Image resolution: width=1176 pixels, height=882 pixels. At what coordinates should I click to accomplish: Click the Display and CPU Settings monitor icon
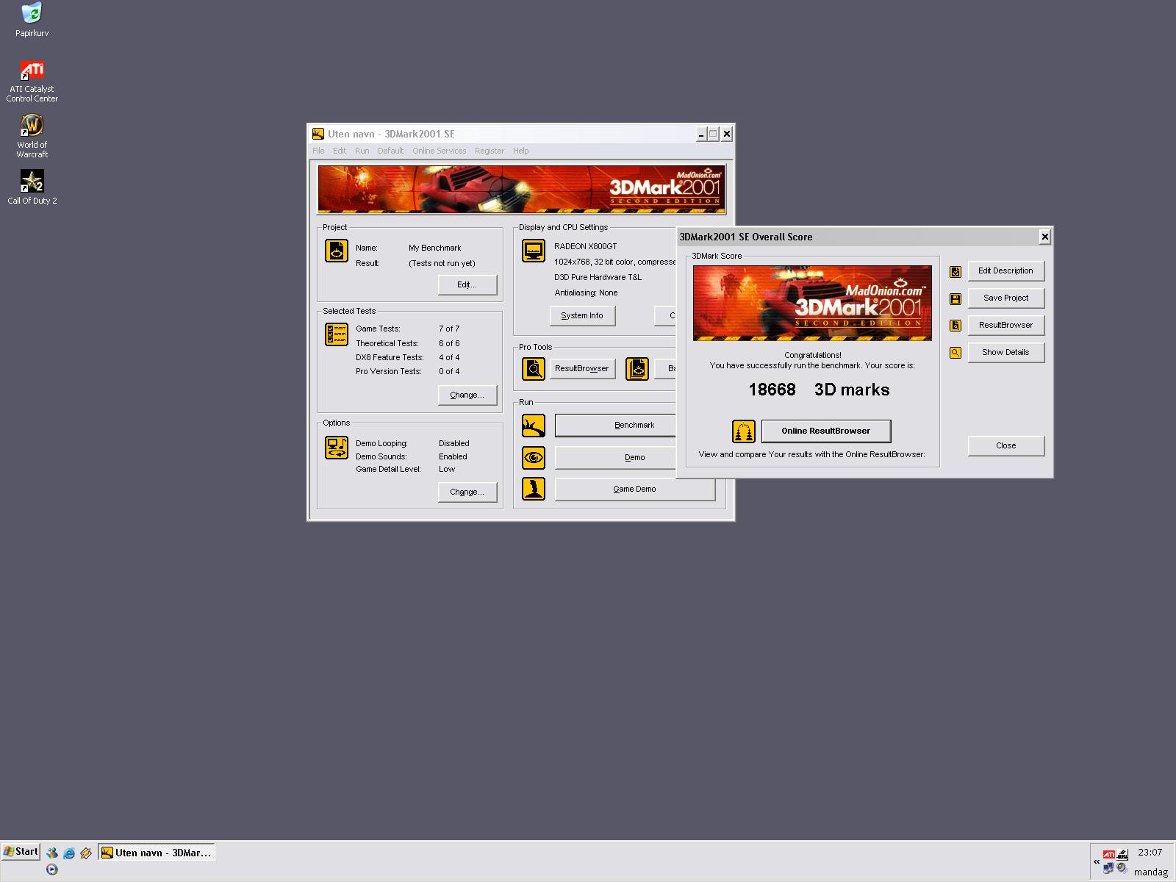pyautogui.click(x=534, y=251)
